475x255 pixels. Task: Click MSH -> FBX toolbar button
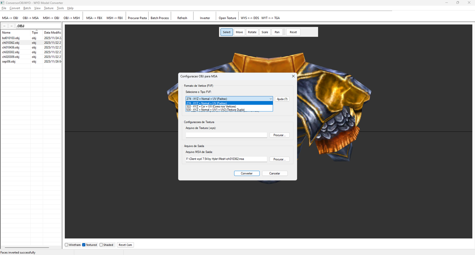click(115, 18)
